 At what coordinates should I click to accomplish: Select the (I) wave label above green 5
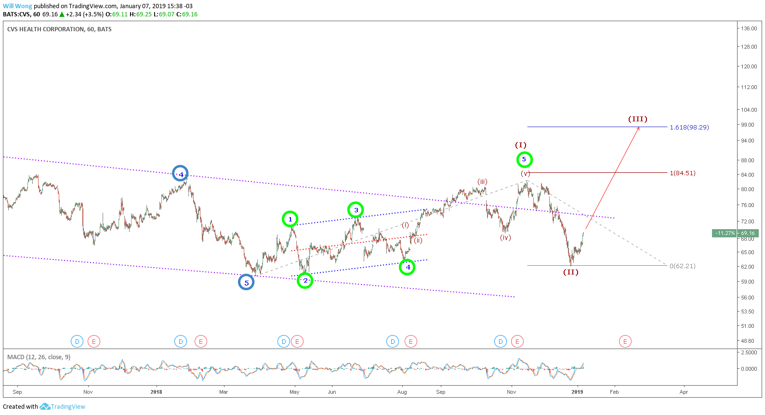click(521, 145)
